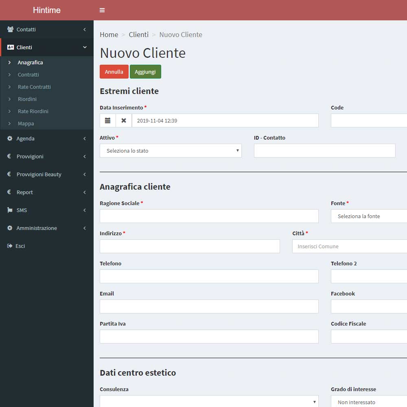Focus the Data Inserimento date field
Screen dimensions: 407x407
(x=225, y=120)
